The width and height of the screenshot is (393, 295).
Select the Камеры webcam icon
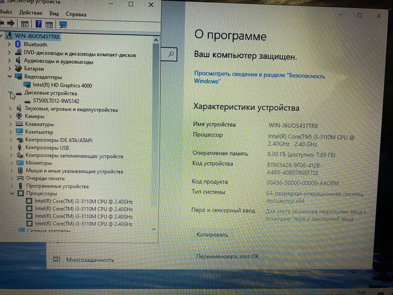click(19, 115)
